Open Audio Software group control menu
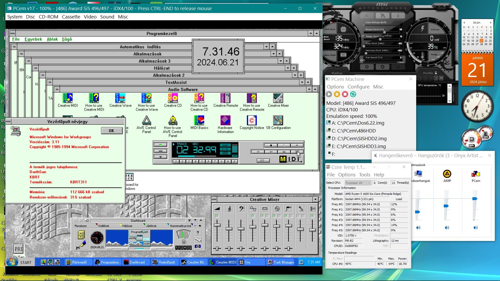This screenshot has width=500, height=281. pyautogui.click(x=57, y=90)
